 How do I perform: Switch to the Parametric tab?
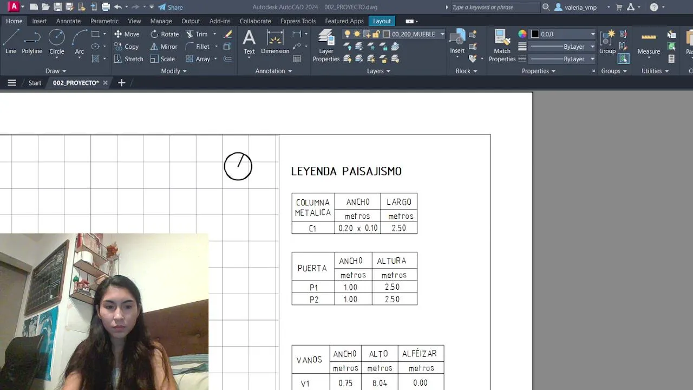(104, 21)
